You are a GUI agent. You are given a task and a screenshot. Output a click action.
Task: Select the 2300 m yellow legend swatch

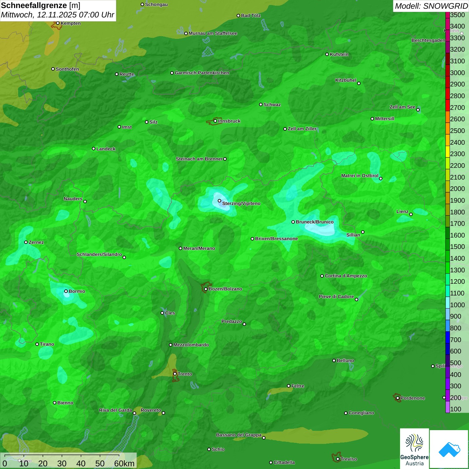coord(448,152)
